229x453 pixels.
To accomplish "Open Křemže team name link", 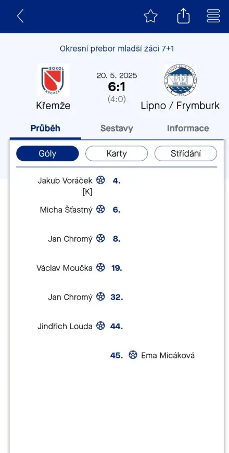I will click(x=53, y=106).
